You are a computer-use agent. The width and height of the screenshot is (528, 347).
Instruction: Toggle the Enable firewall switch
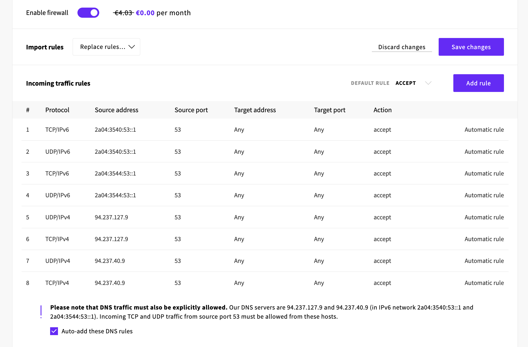[x=88, y=13]
